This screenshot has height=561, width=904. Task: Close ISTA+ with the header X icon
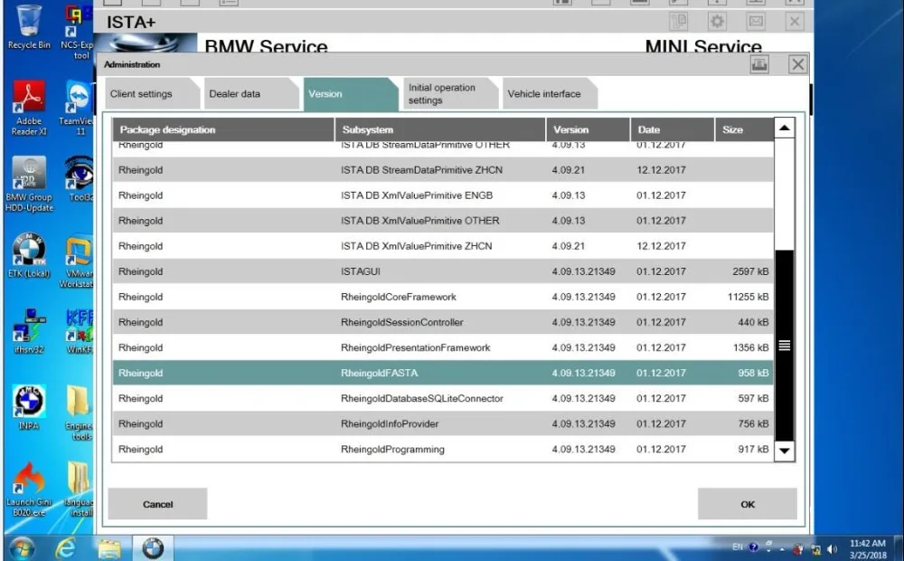coord(795,22)
